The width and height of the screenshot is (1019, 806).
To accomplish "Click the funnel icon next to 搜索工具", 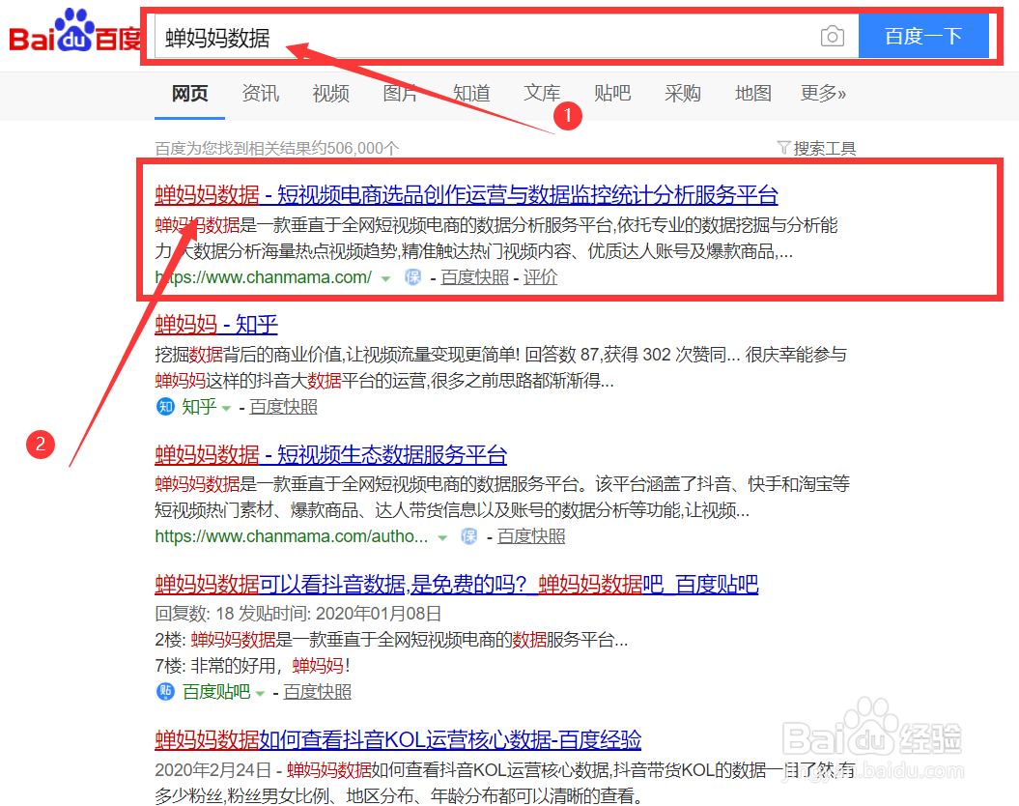I will click(x=783, y=148).
